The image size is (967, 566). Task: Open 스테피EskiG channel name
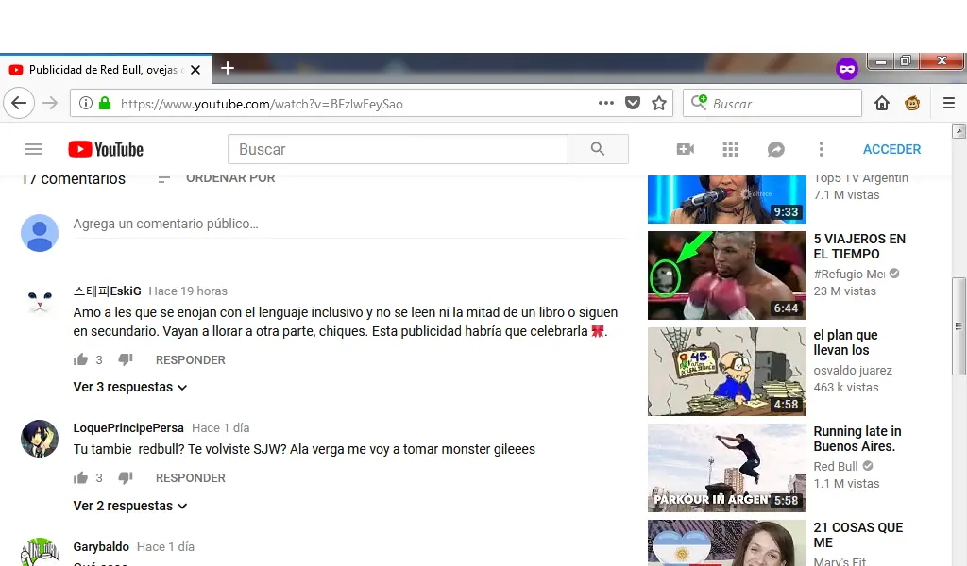pos(108,291)
